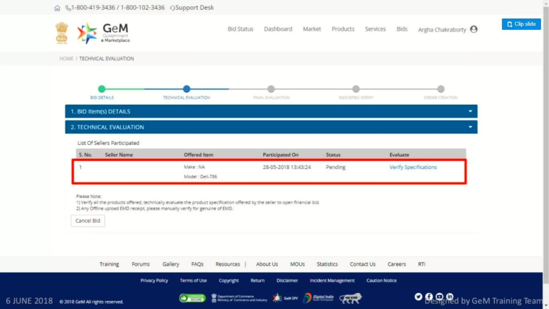The image size is (549, 309).
Task: Click the LinkedIn icon in footer
Action: (x=450, y=296)
